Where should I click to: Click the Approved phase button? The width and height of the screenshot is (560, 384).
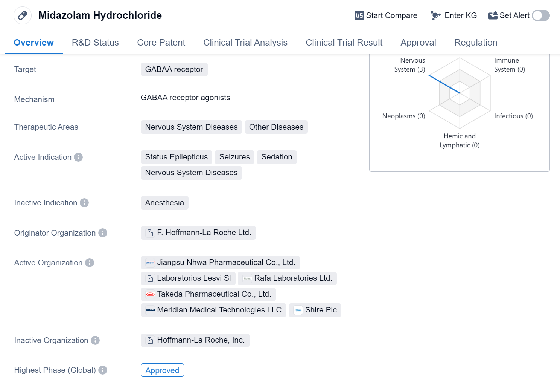(162, 370)
